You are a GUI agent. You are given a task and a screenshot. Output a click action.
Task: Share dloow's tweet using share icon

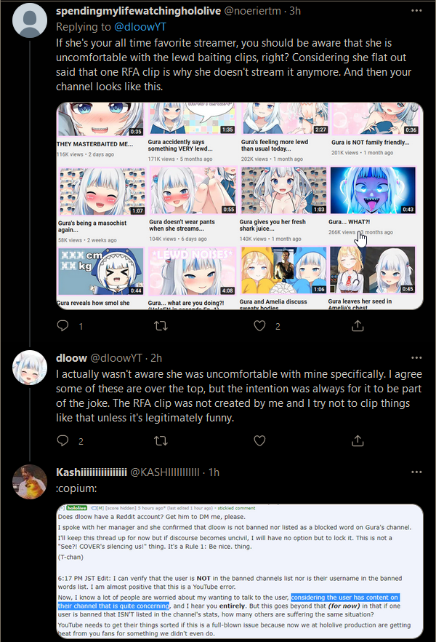(x=358, y=440)
